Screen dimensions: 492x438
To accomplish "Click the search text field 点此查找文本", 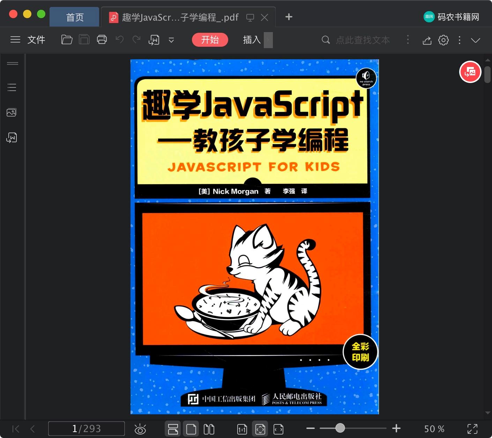I will tap(363, 40).
